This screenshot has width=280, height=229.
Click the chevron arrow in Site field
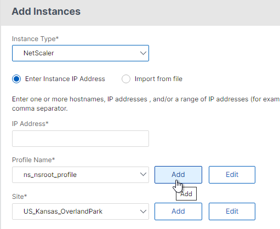143,211
